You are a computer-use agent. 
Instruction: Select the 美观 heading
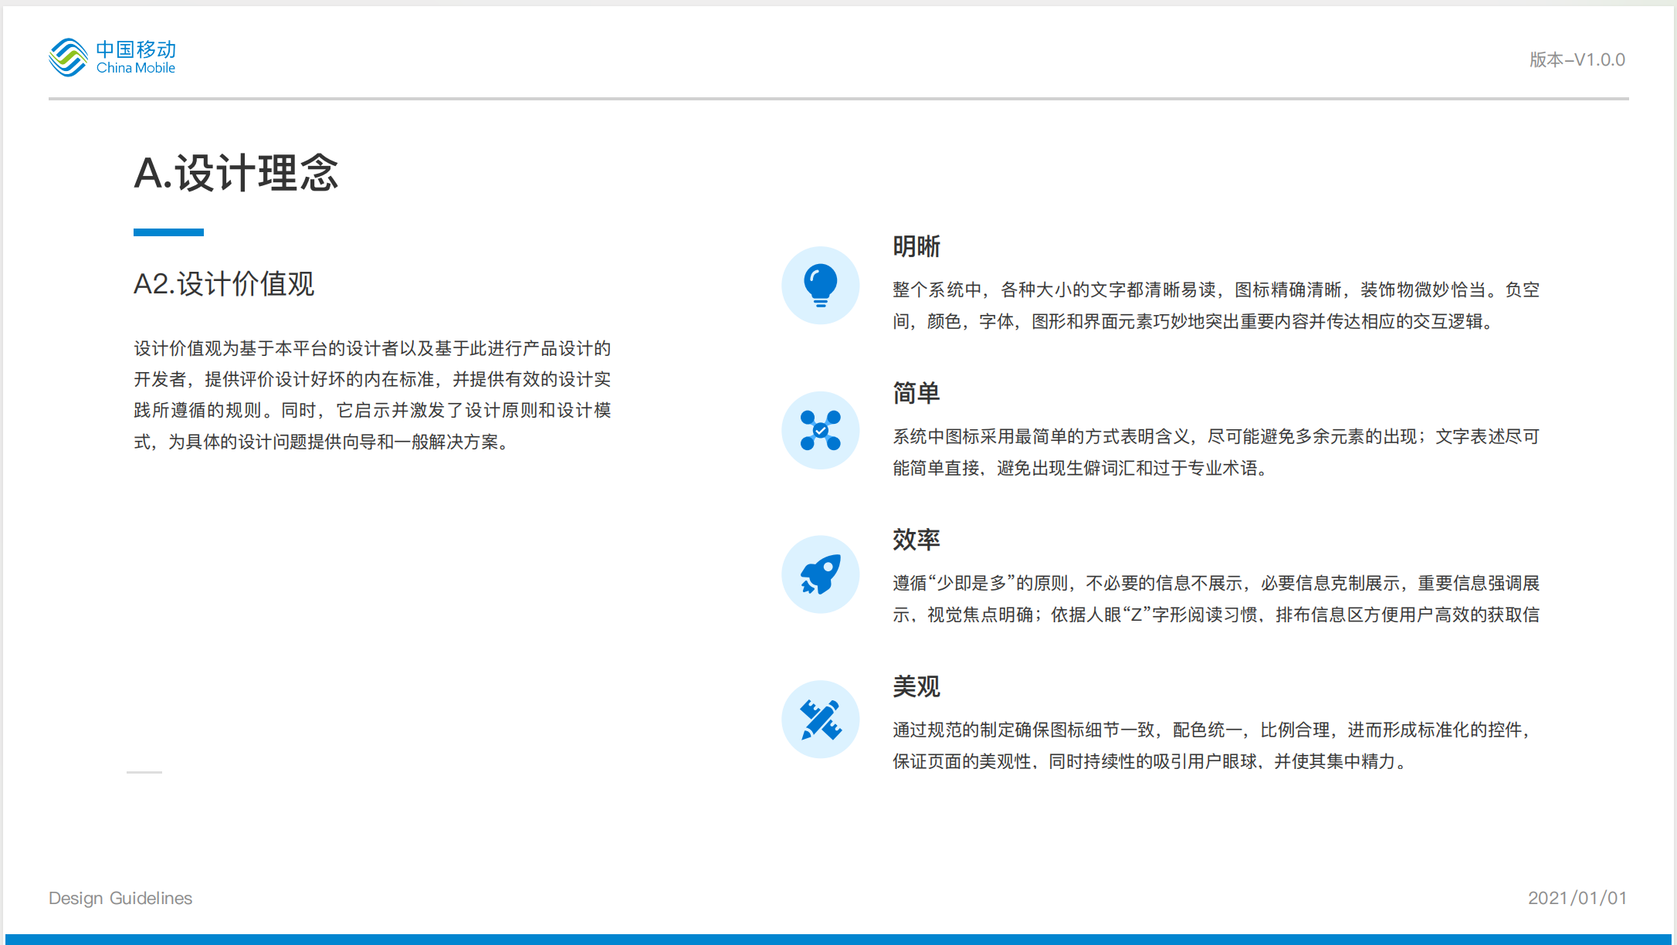click(916, 686)
